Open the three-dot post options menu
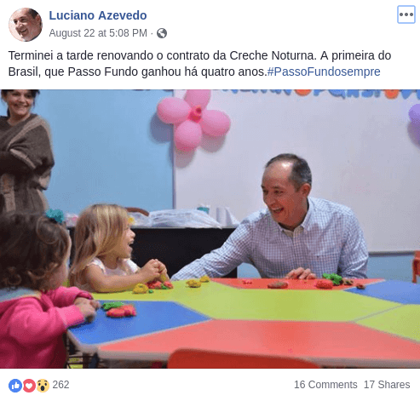Image resolution: width=420 pixels, height=401 pixels. pos(406,14)
